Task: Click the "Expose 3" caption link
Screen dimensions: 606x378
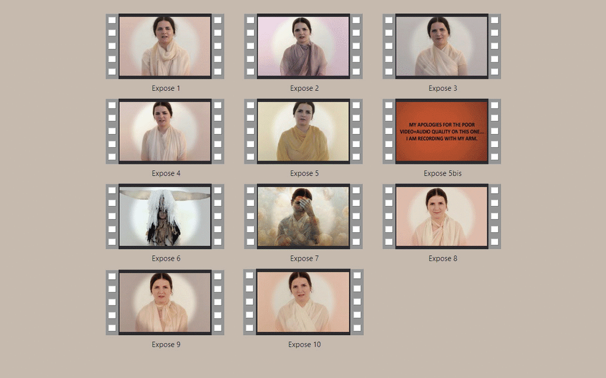Action: [x=443, y=88]
